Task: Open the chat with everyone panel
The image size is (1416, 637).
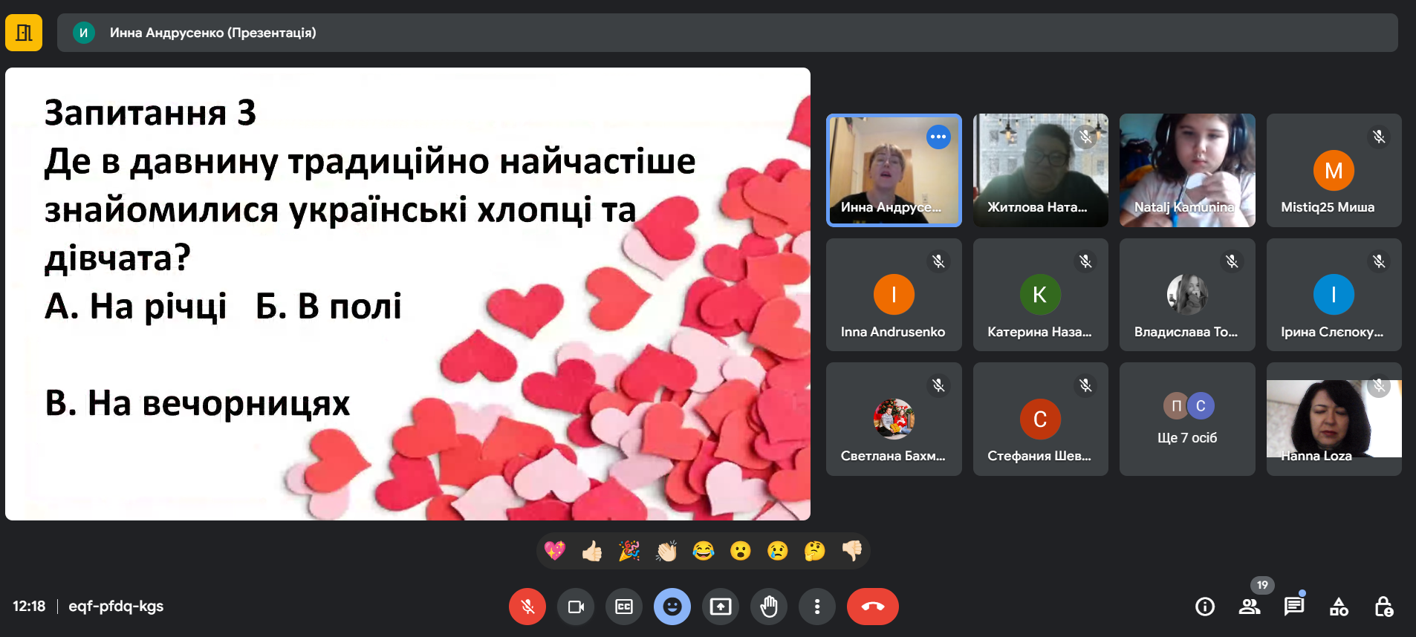Action: [1294, 607]
